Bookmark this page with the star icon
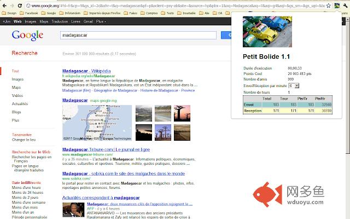 point(328,5)
